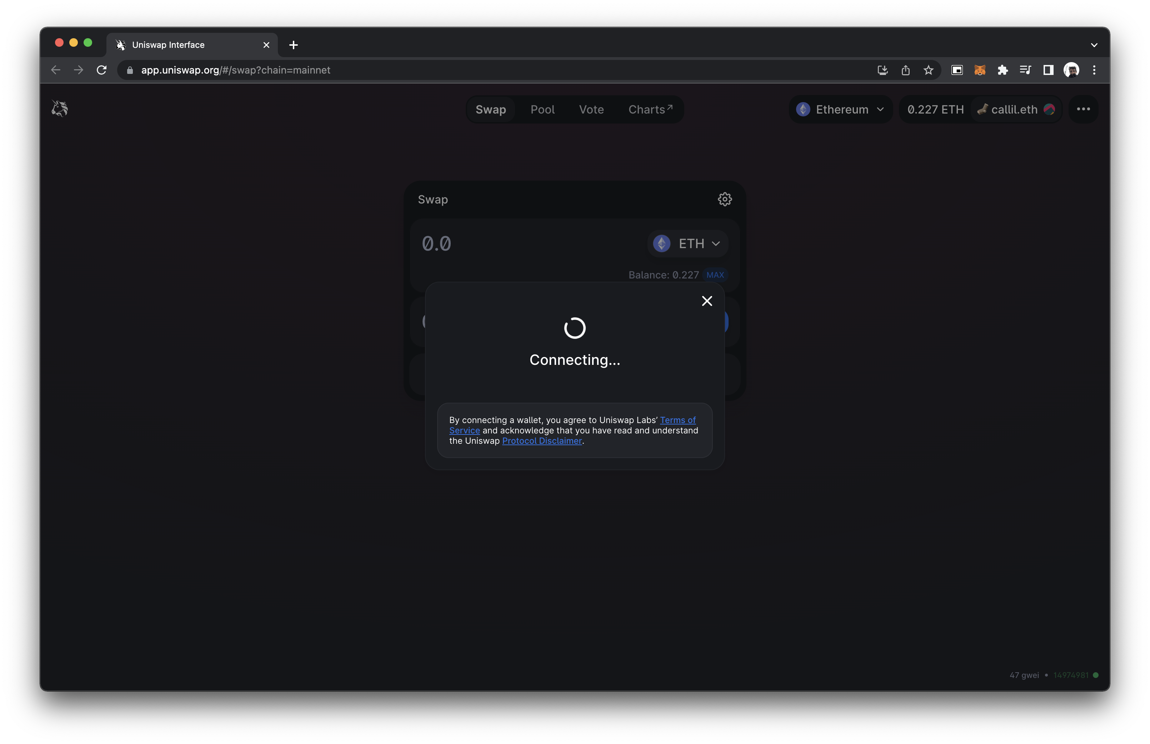Click the loading spinner
The image size is (1150, 744).
point(575,328)
